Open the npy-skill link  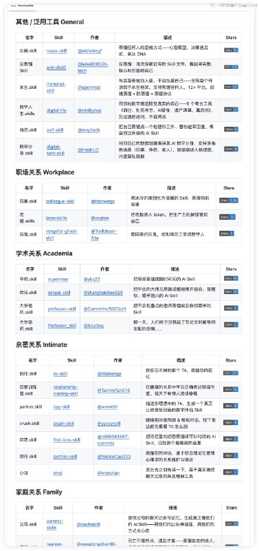pos(61,407)
